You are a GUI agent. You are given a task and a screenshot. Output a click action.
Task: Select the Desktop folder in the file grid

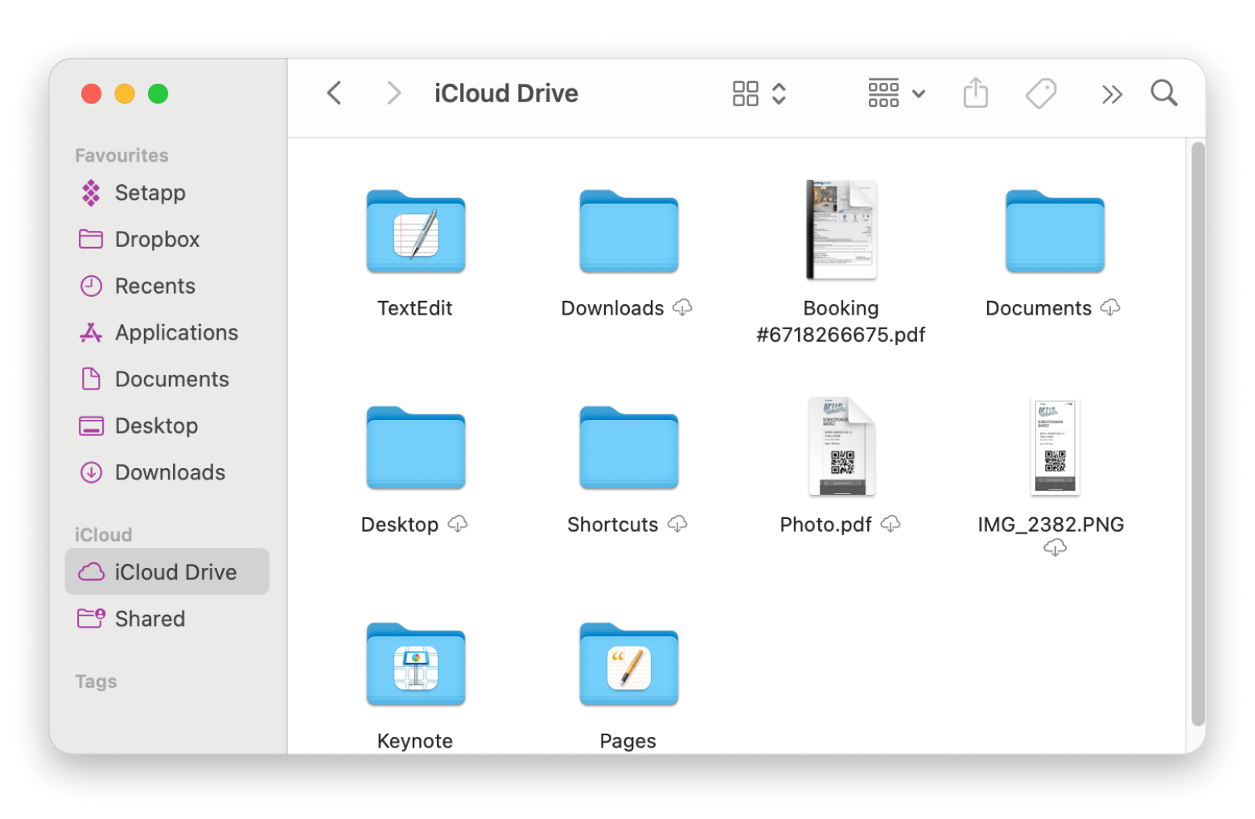[x=415, y=448]
